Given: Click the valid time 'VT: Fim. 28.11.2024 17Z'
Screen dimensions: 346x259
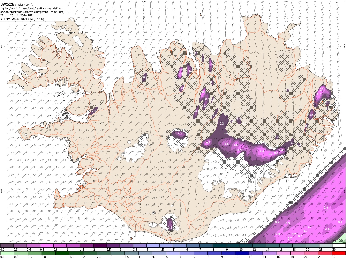Looking at the screenshot, I should [x=17, y=19].
